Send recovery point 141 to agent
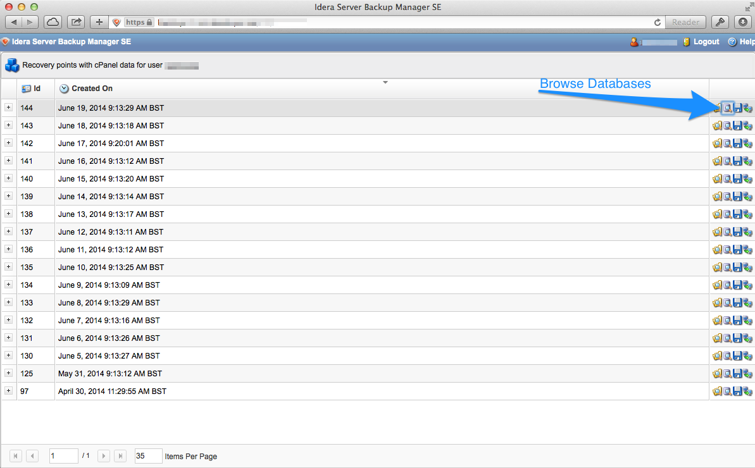Viewport: 755px width, 468px height. 748,161
